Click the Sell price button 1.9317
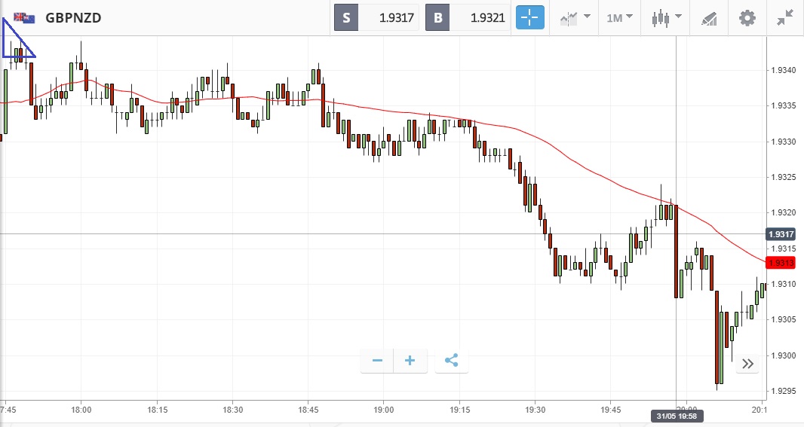Image resolution: width=804 pixels, height=427 pixels. click(x=376, y=17)
